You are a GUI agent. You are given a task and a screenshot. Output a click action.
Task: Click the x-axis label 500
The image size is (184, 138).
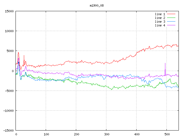[167, 134]
